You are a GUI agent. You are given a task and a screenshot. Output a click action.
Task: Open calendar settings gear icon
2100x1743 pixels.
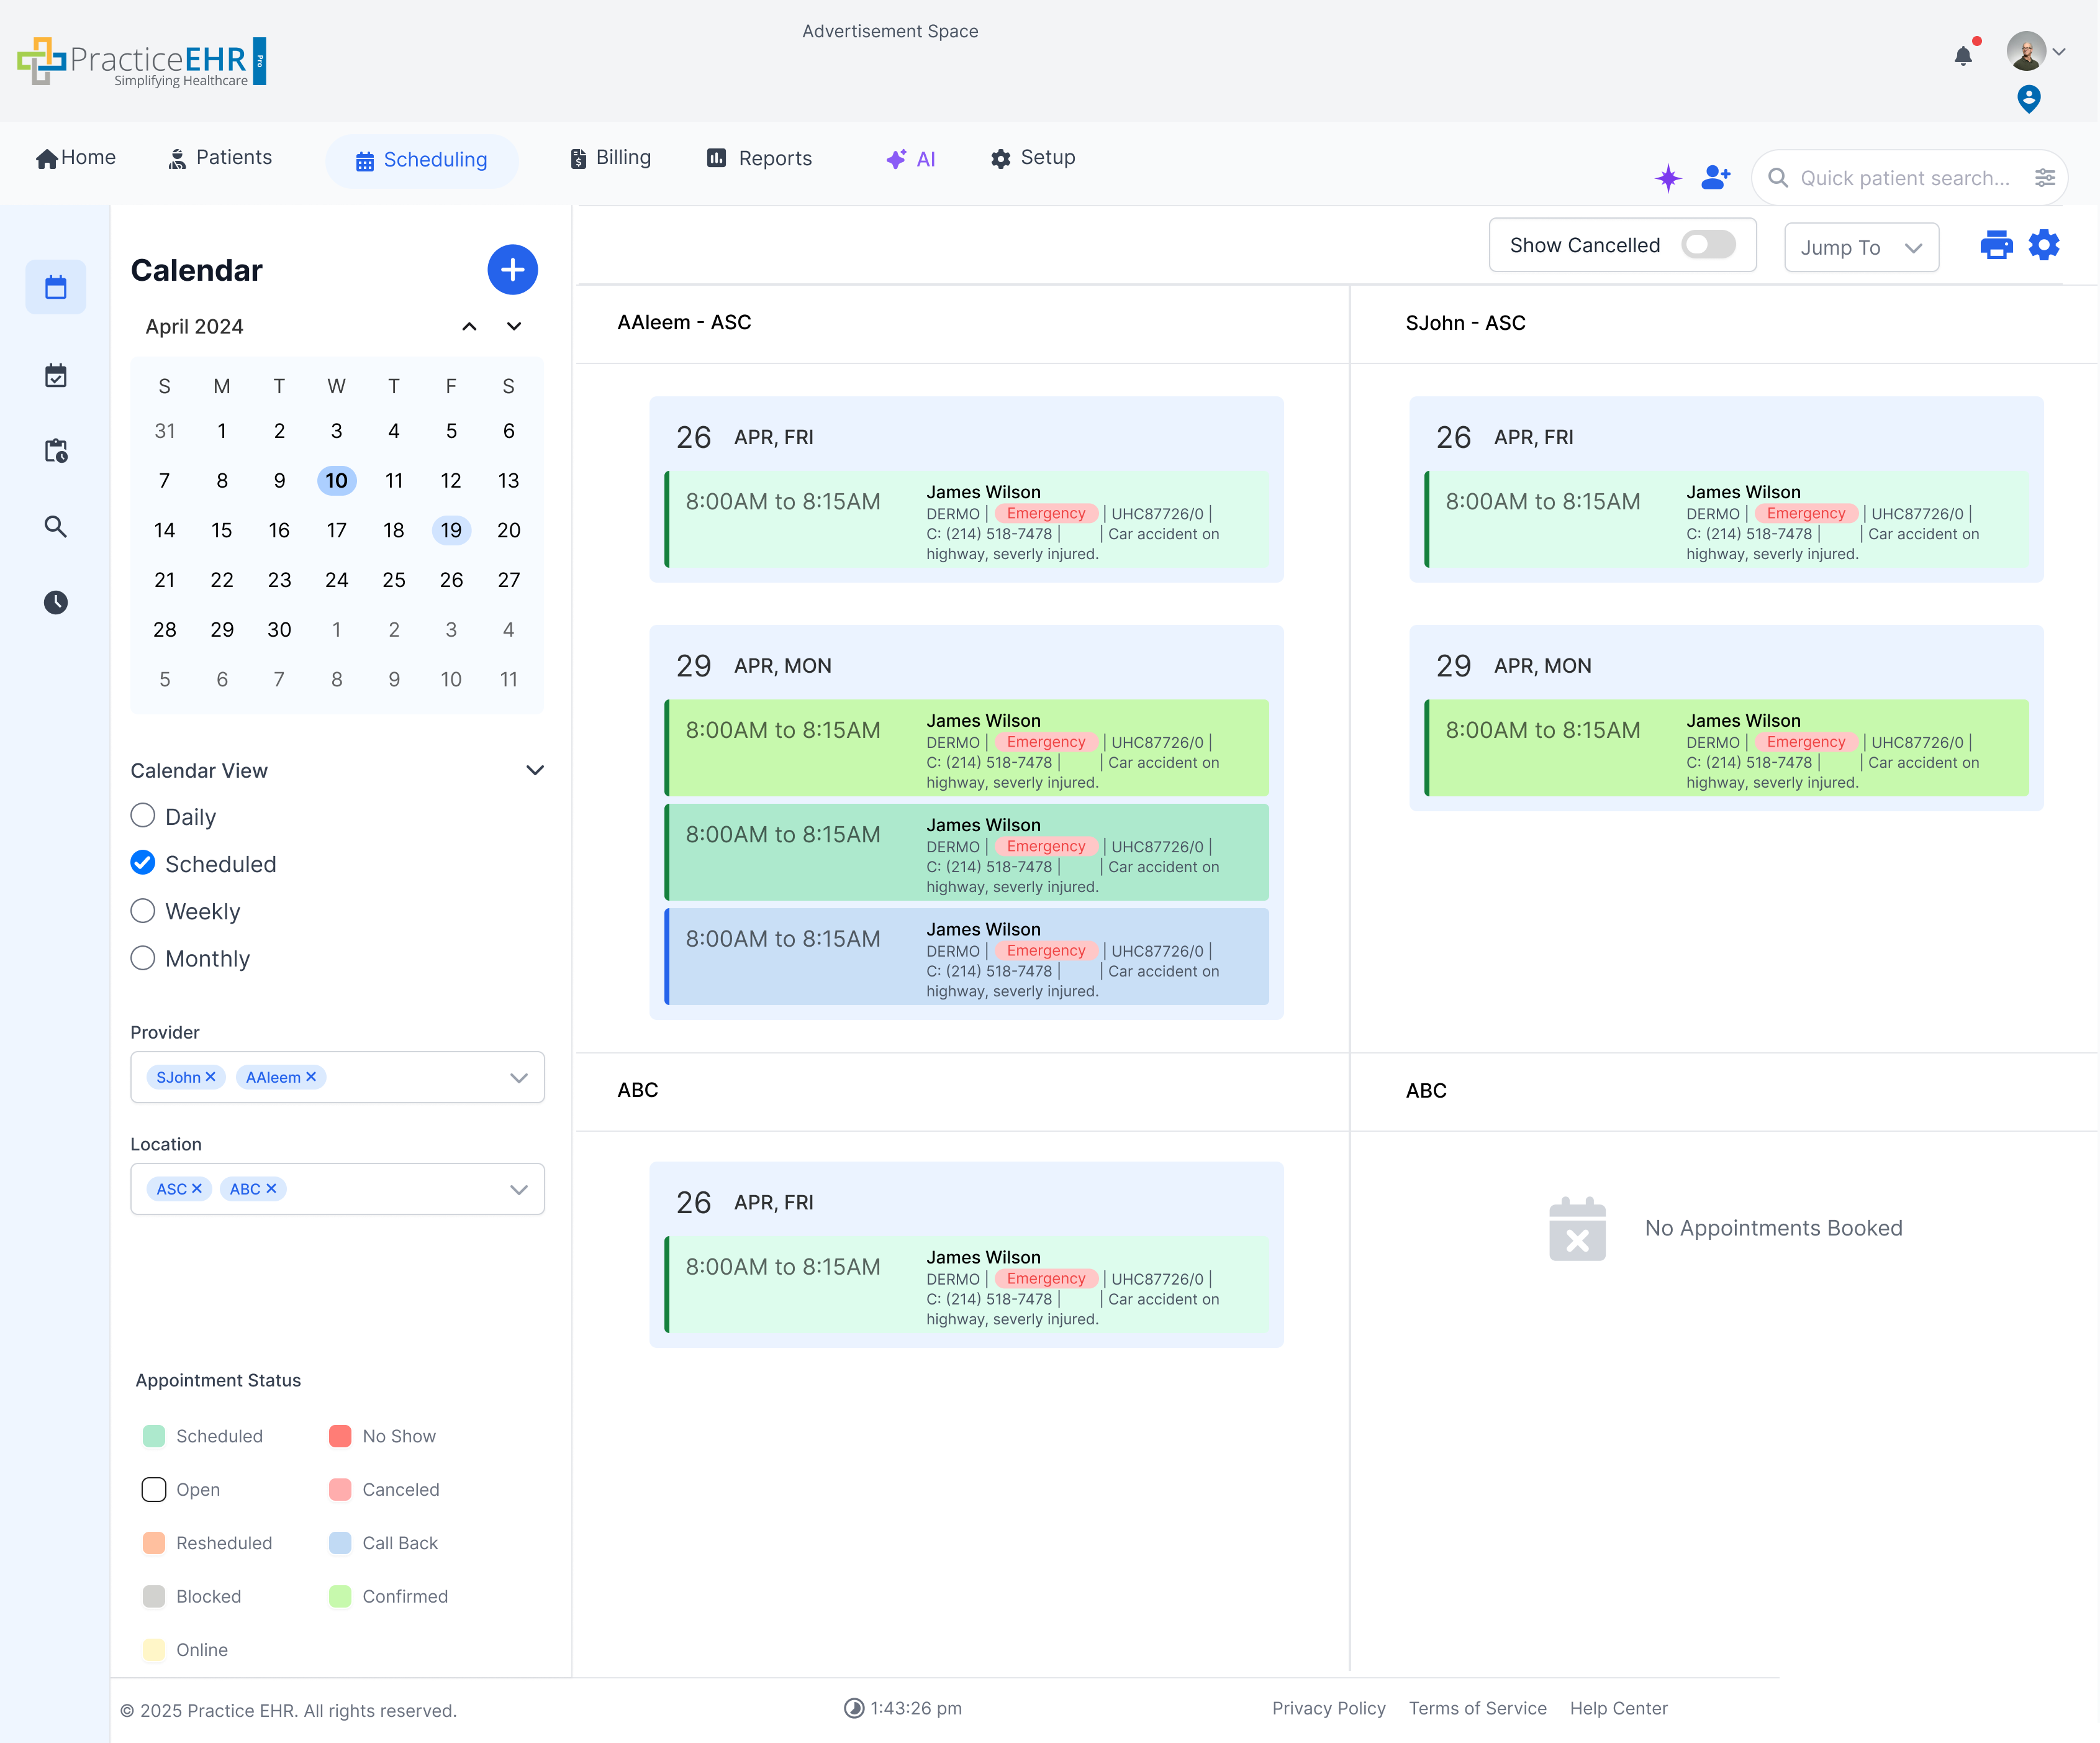(2044, 245)
